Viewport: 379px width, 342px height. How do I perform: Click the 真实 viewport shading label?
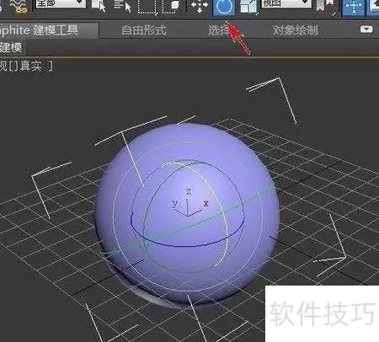31,67
